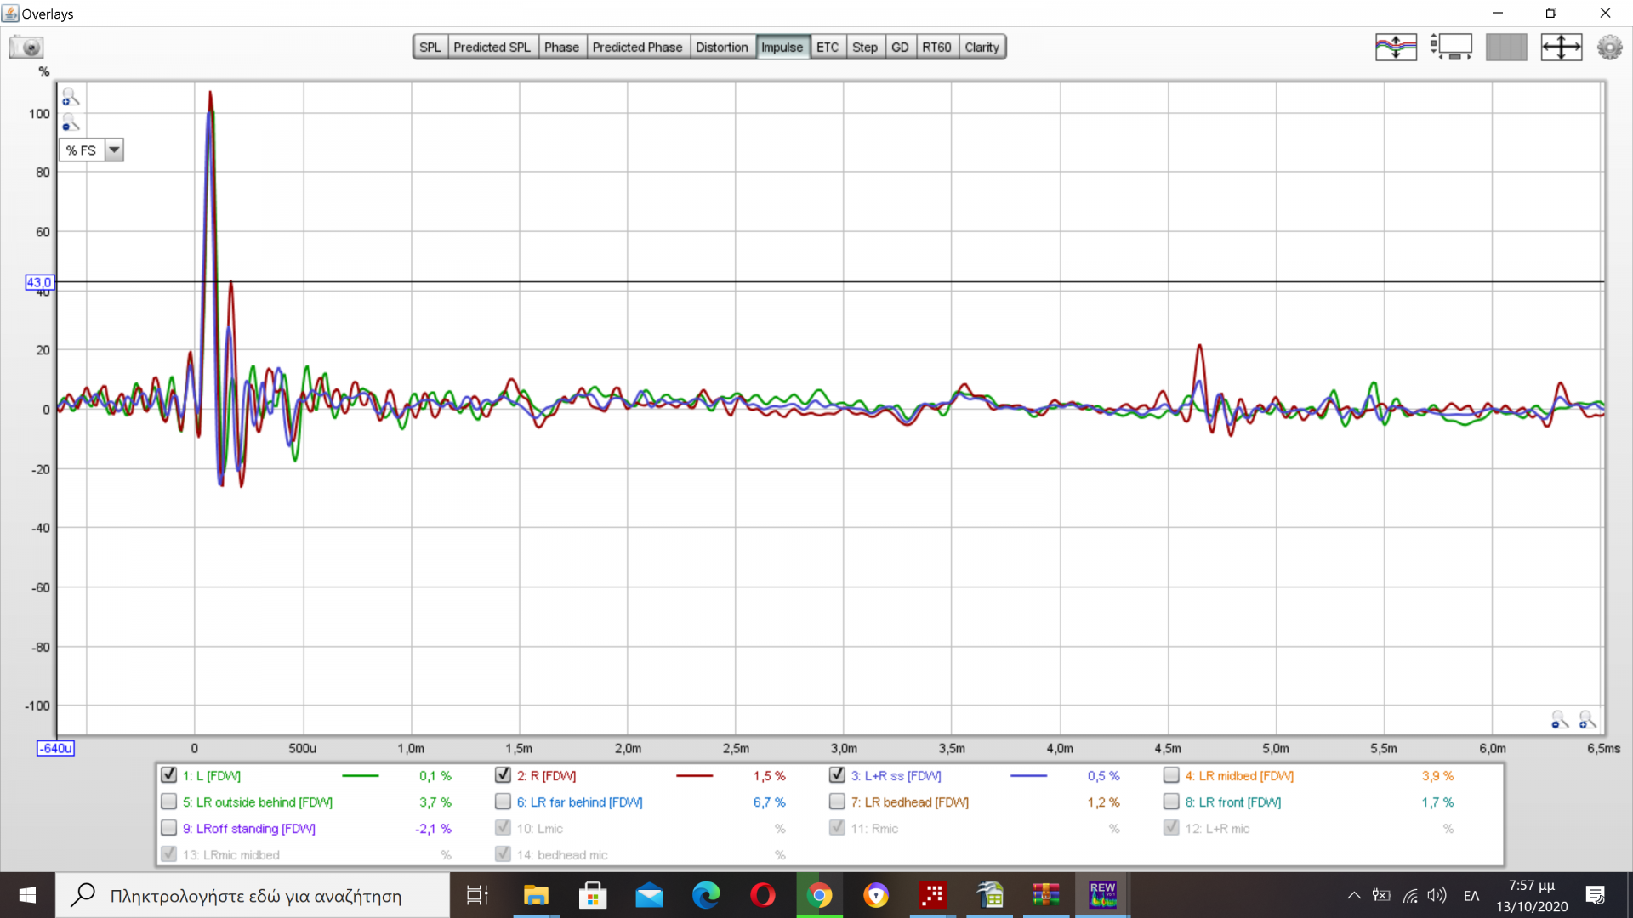
Task: Switch to the Predicted Phase tab
Action: (637, 48)
